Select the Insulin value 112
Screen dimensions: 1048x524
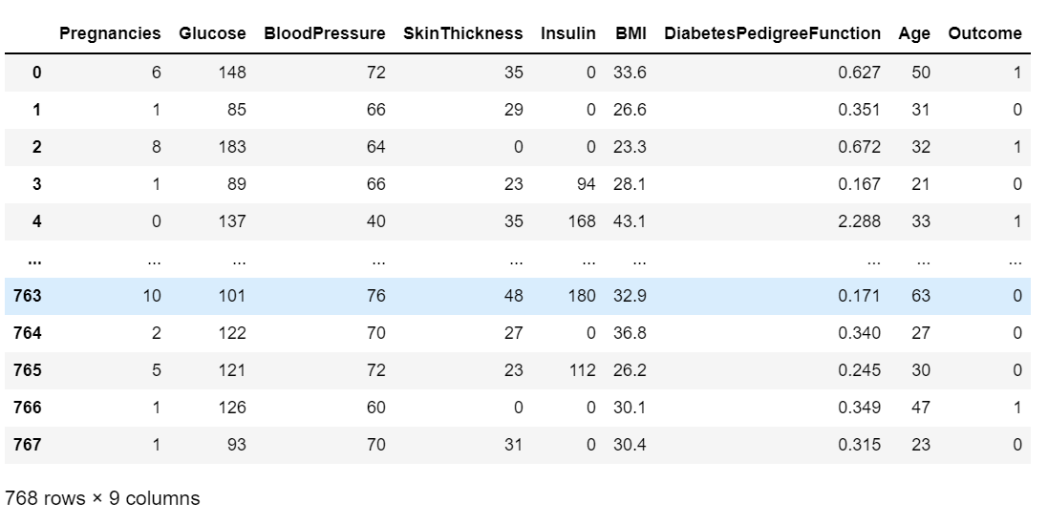pyautogui.click(x=582, y=370)
